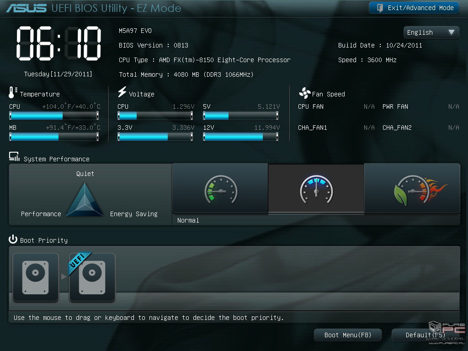Click the Energy Saving label
This screenshot has width=468, height=351.
click(x=134, y=214)
